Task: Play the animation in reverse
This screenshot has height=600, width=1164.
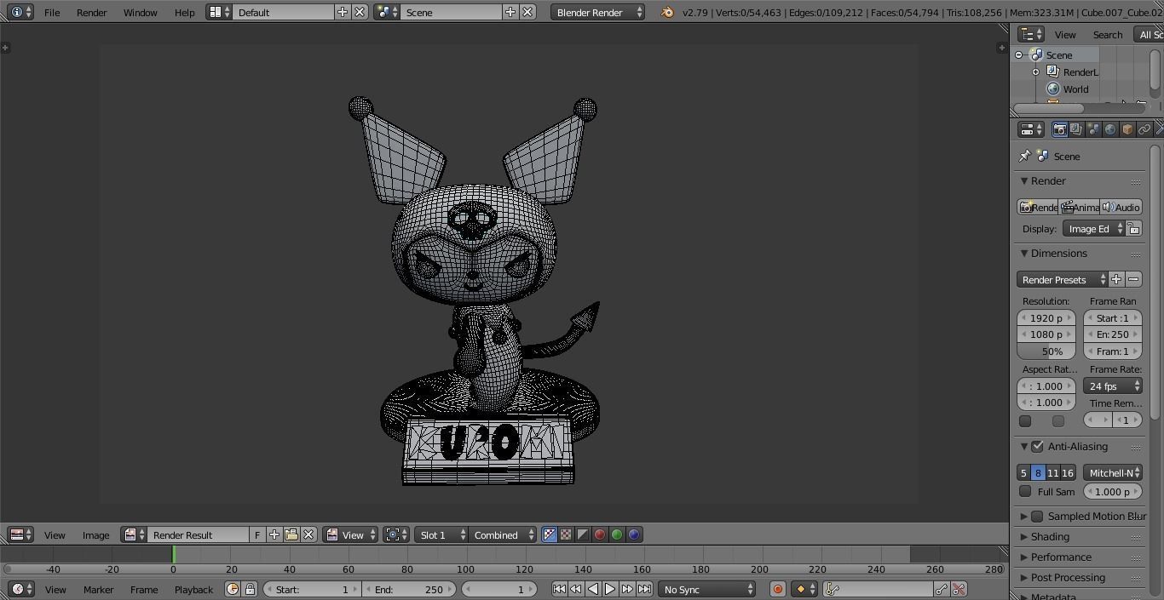Action: pos(593,589)
